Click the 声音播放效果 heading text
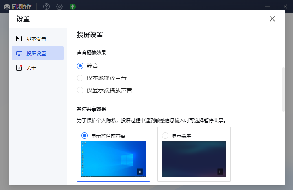The image size is (293, 190). tap(92, 53)
